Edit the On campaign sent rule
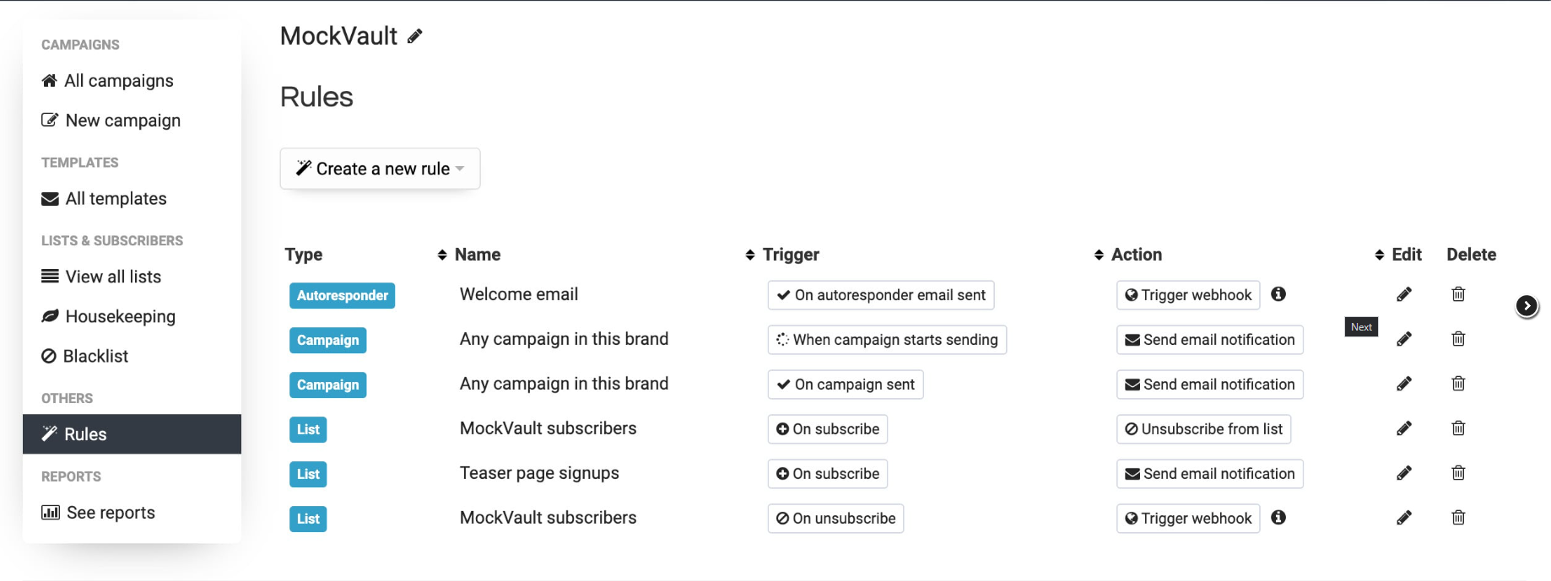The width and height of the screenshot is (1551, 581). [x=1404, y=384]
